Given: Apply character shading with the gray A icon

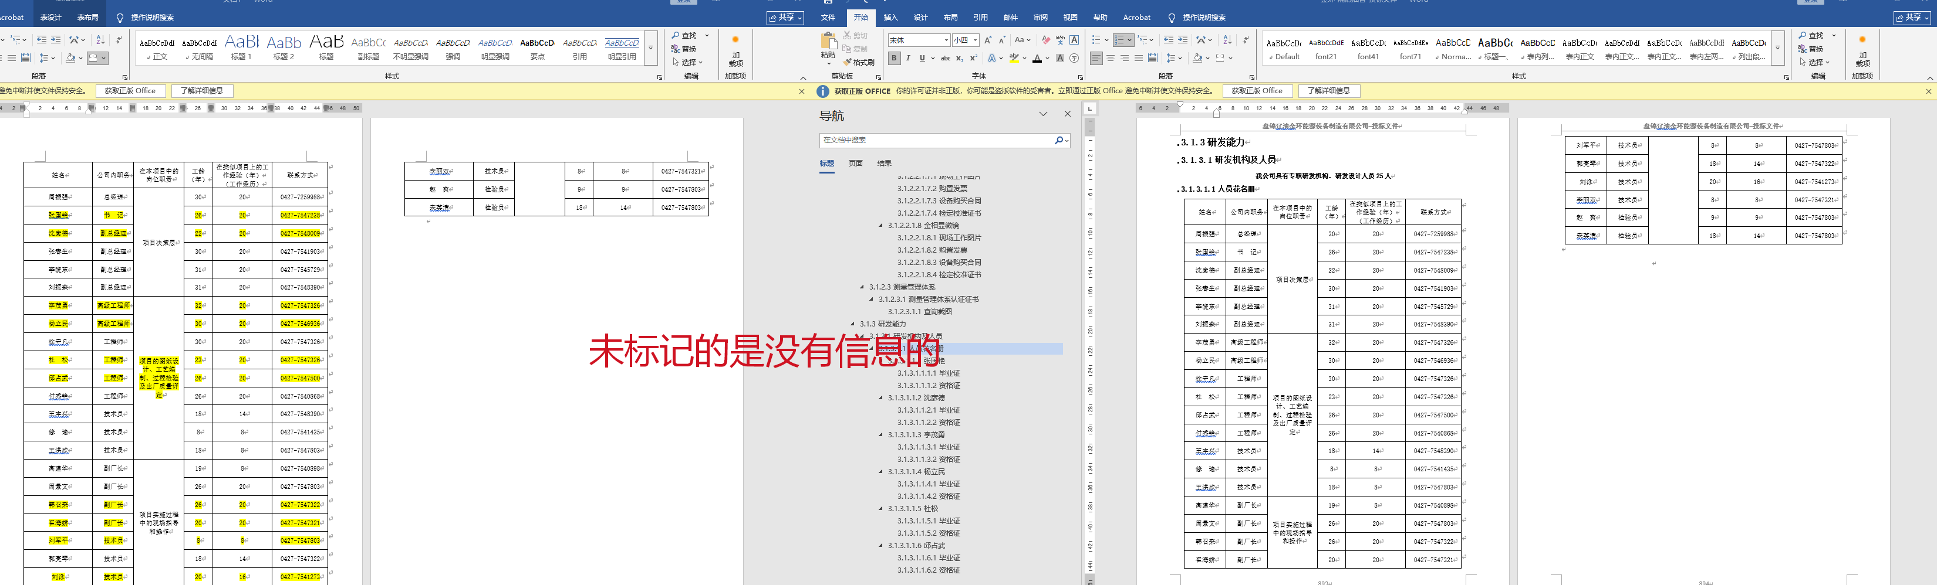Looking at the screenshot, I should coord(1060,58).
